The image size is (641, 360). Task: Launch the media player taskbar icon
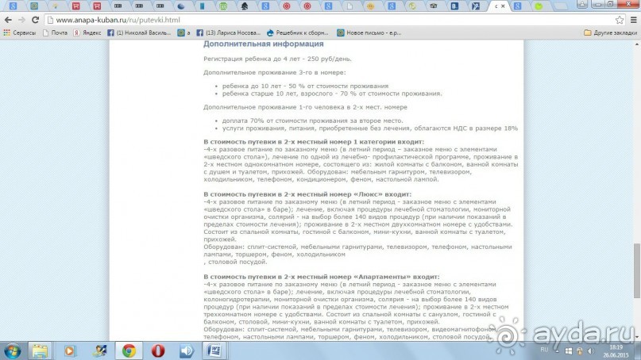point(69,350)
